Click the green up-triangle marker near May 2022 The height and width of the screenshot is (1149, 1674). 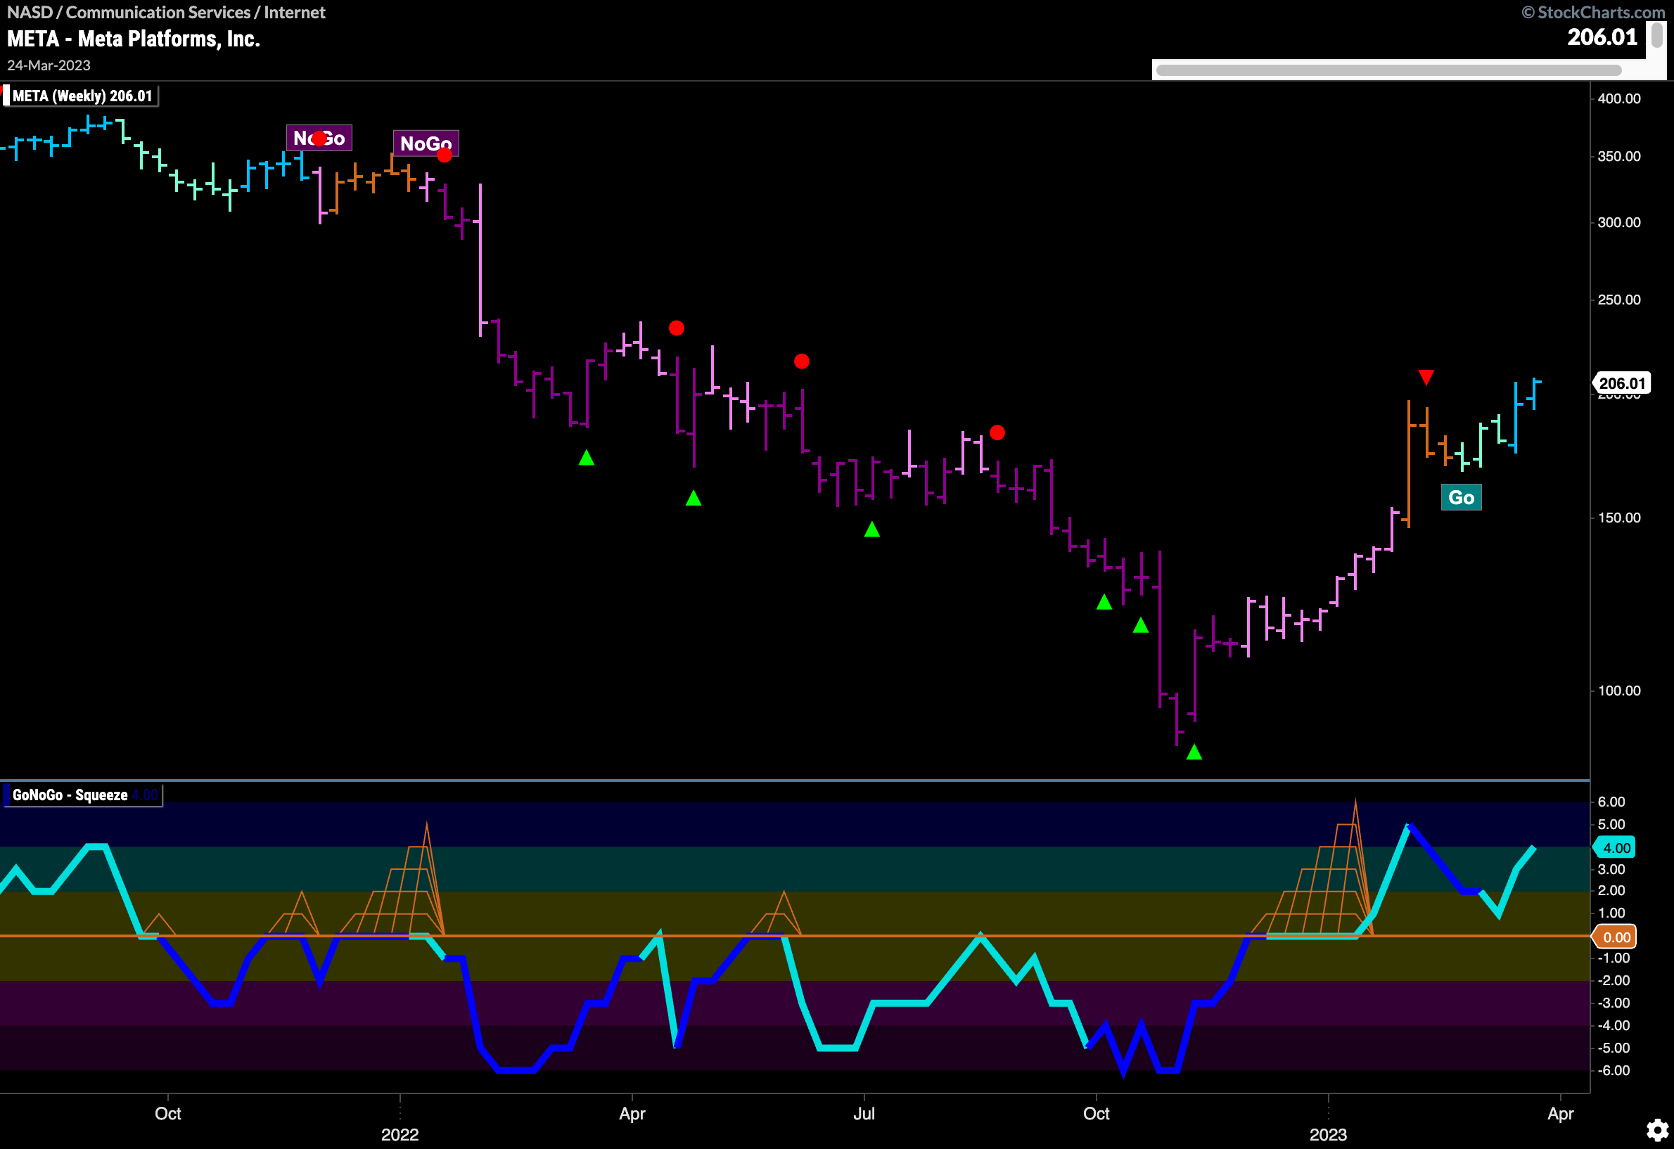(x=694, y=497)
